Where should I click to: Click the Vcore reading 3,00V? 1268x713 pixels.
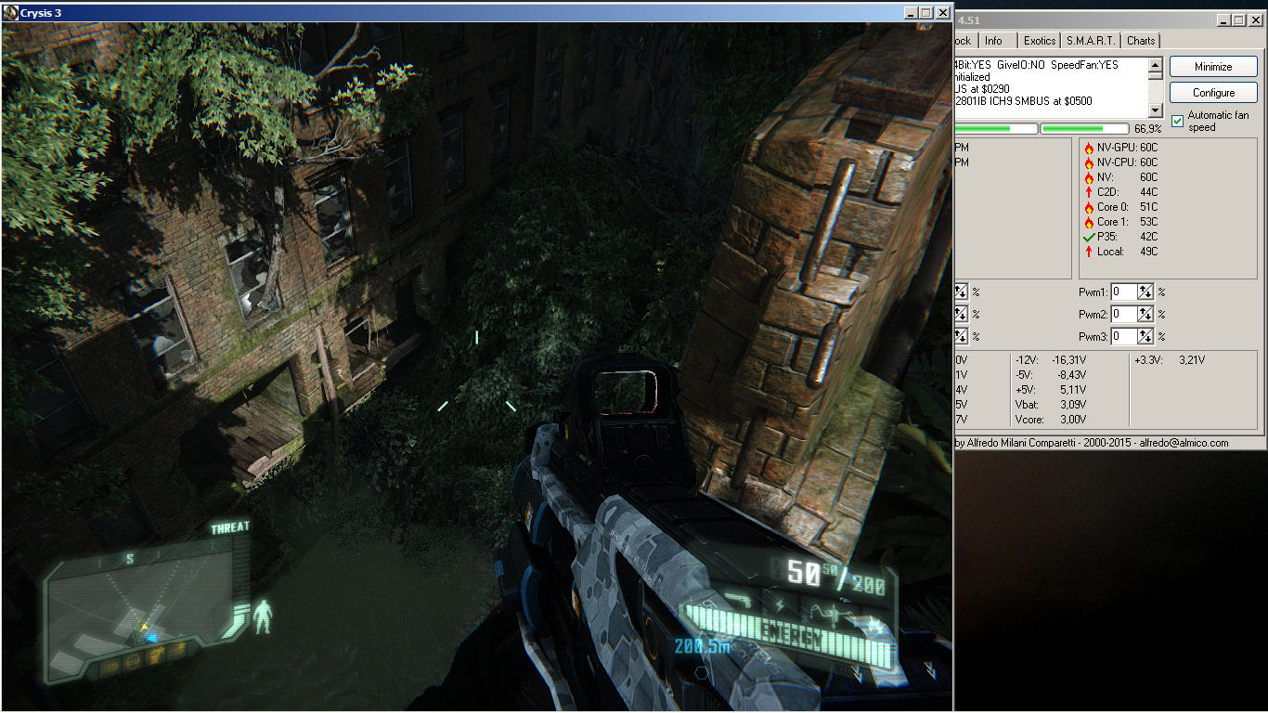point(1073,420)
